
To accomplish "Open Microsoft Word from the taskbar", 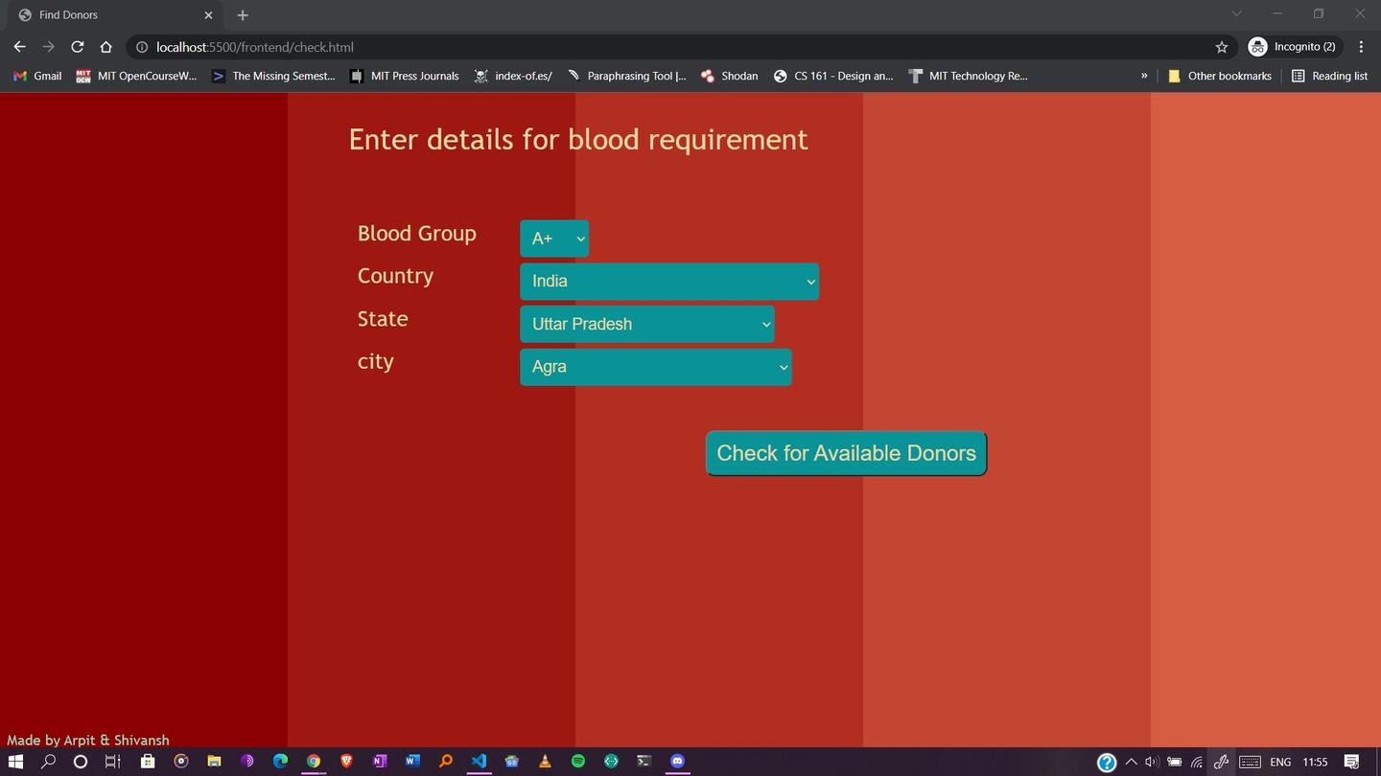I will tap(412, 762).
